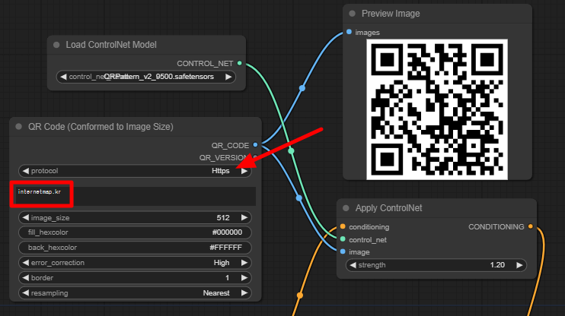Collapse the Preview Image node dot
The image size is (565, 316).
(x=352, y=14)
